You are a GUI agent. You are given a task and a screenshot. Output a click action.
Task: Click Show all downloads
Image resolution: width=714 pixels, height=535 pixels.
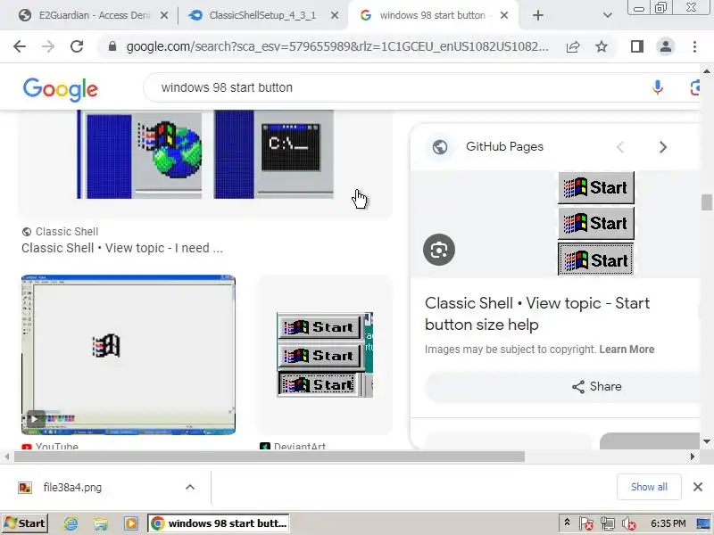[x=649, y=487]
